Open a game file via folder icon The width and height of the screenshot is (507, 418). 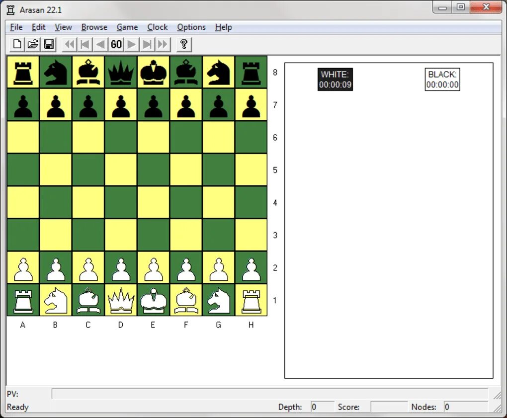[x=33, y=44]
